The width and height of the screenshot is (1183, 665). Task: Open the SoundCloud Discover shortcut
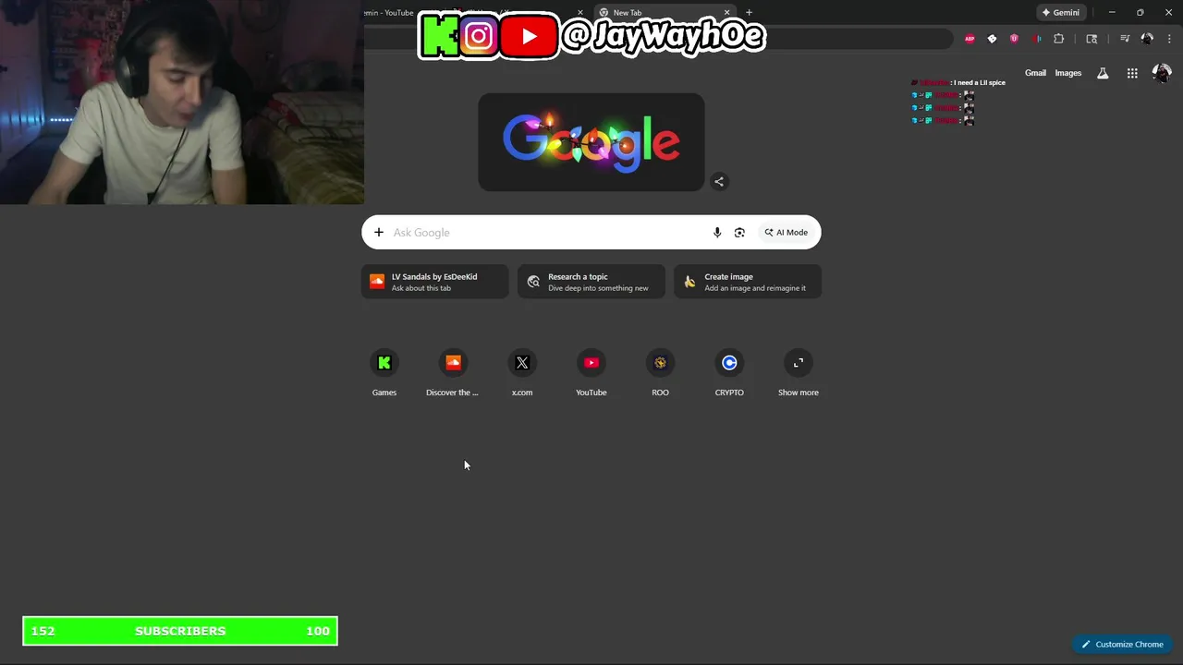[x=453, y=373]
